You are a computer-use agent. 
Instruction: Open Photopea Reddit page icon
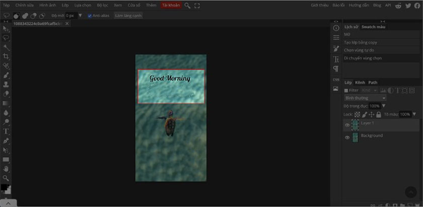coord(398,6)
